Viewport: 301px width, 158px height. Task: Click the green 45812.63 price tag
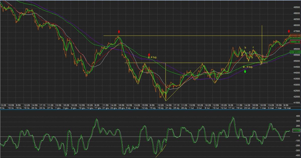click(295, 52)
